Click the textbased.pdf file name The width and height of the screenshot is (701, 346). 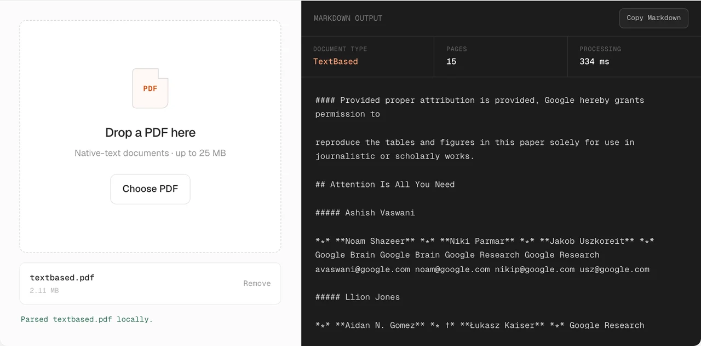pos(62,278)
